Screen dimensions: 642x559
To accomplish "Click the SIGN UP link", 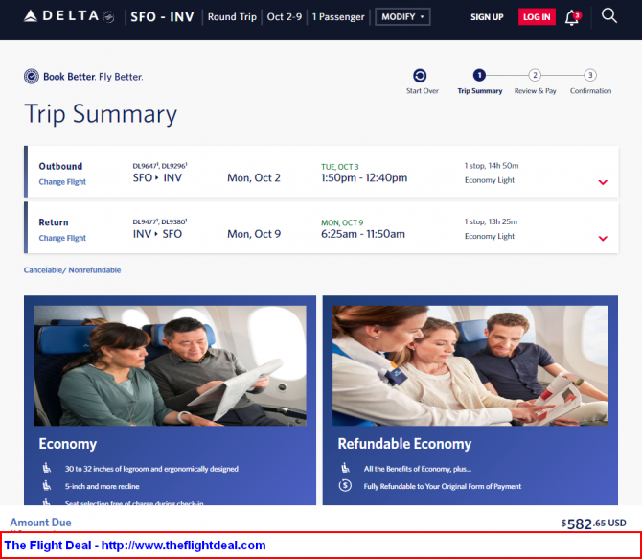I will (x=487, y=17).
